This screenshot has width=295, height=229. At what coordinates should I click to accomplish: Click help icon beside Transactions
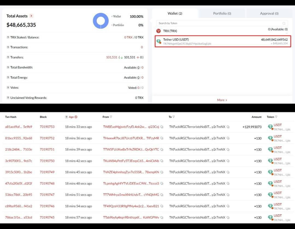tap(8, 47)
